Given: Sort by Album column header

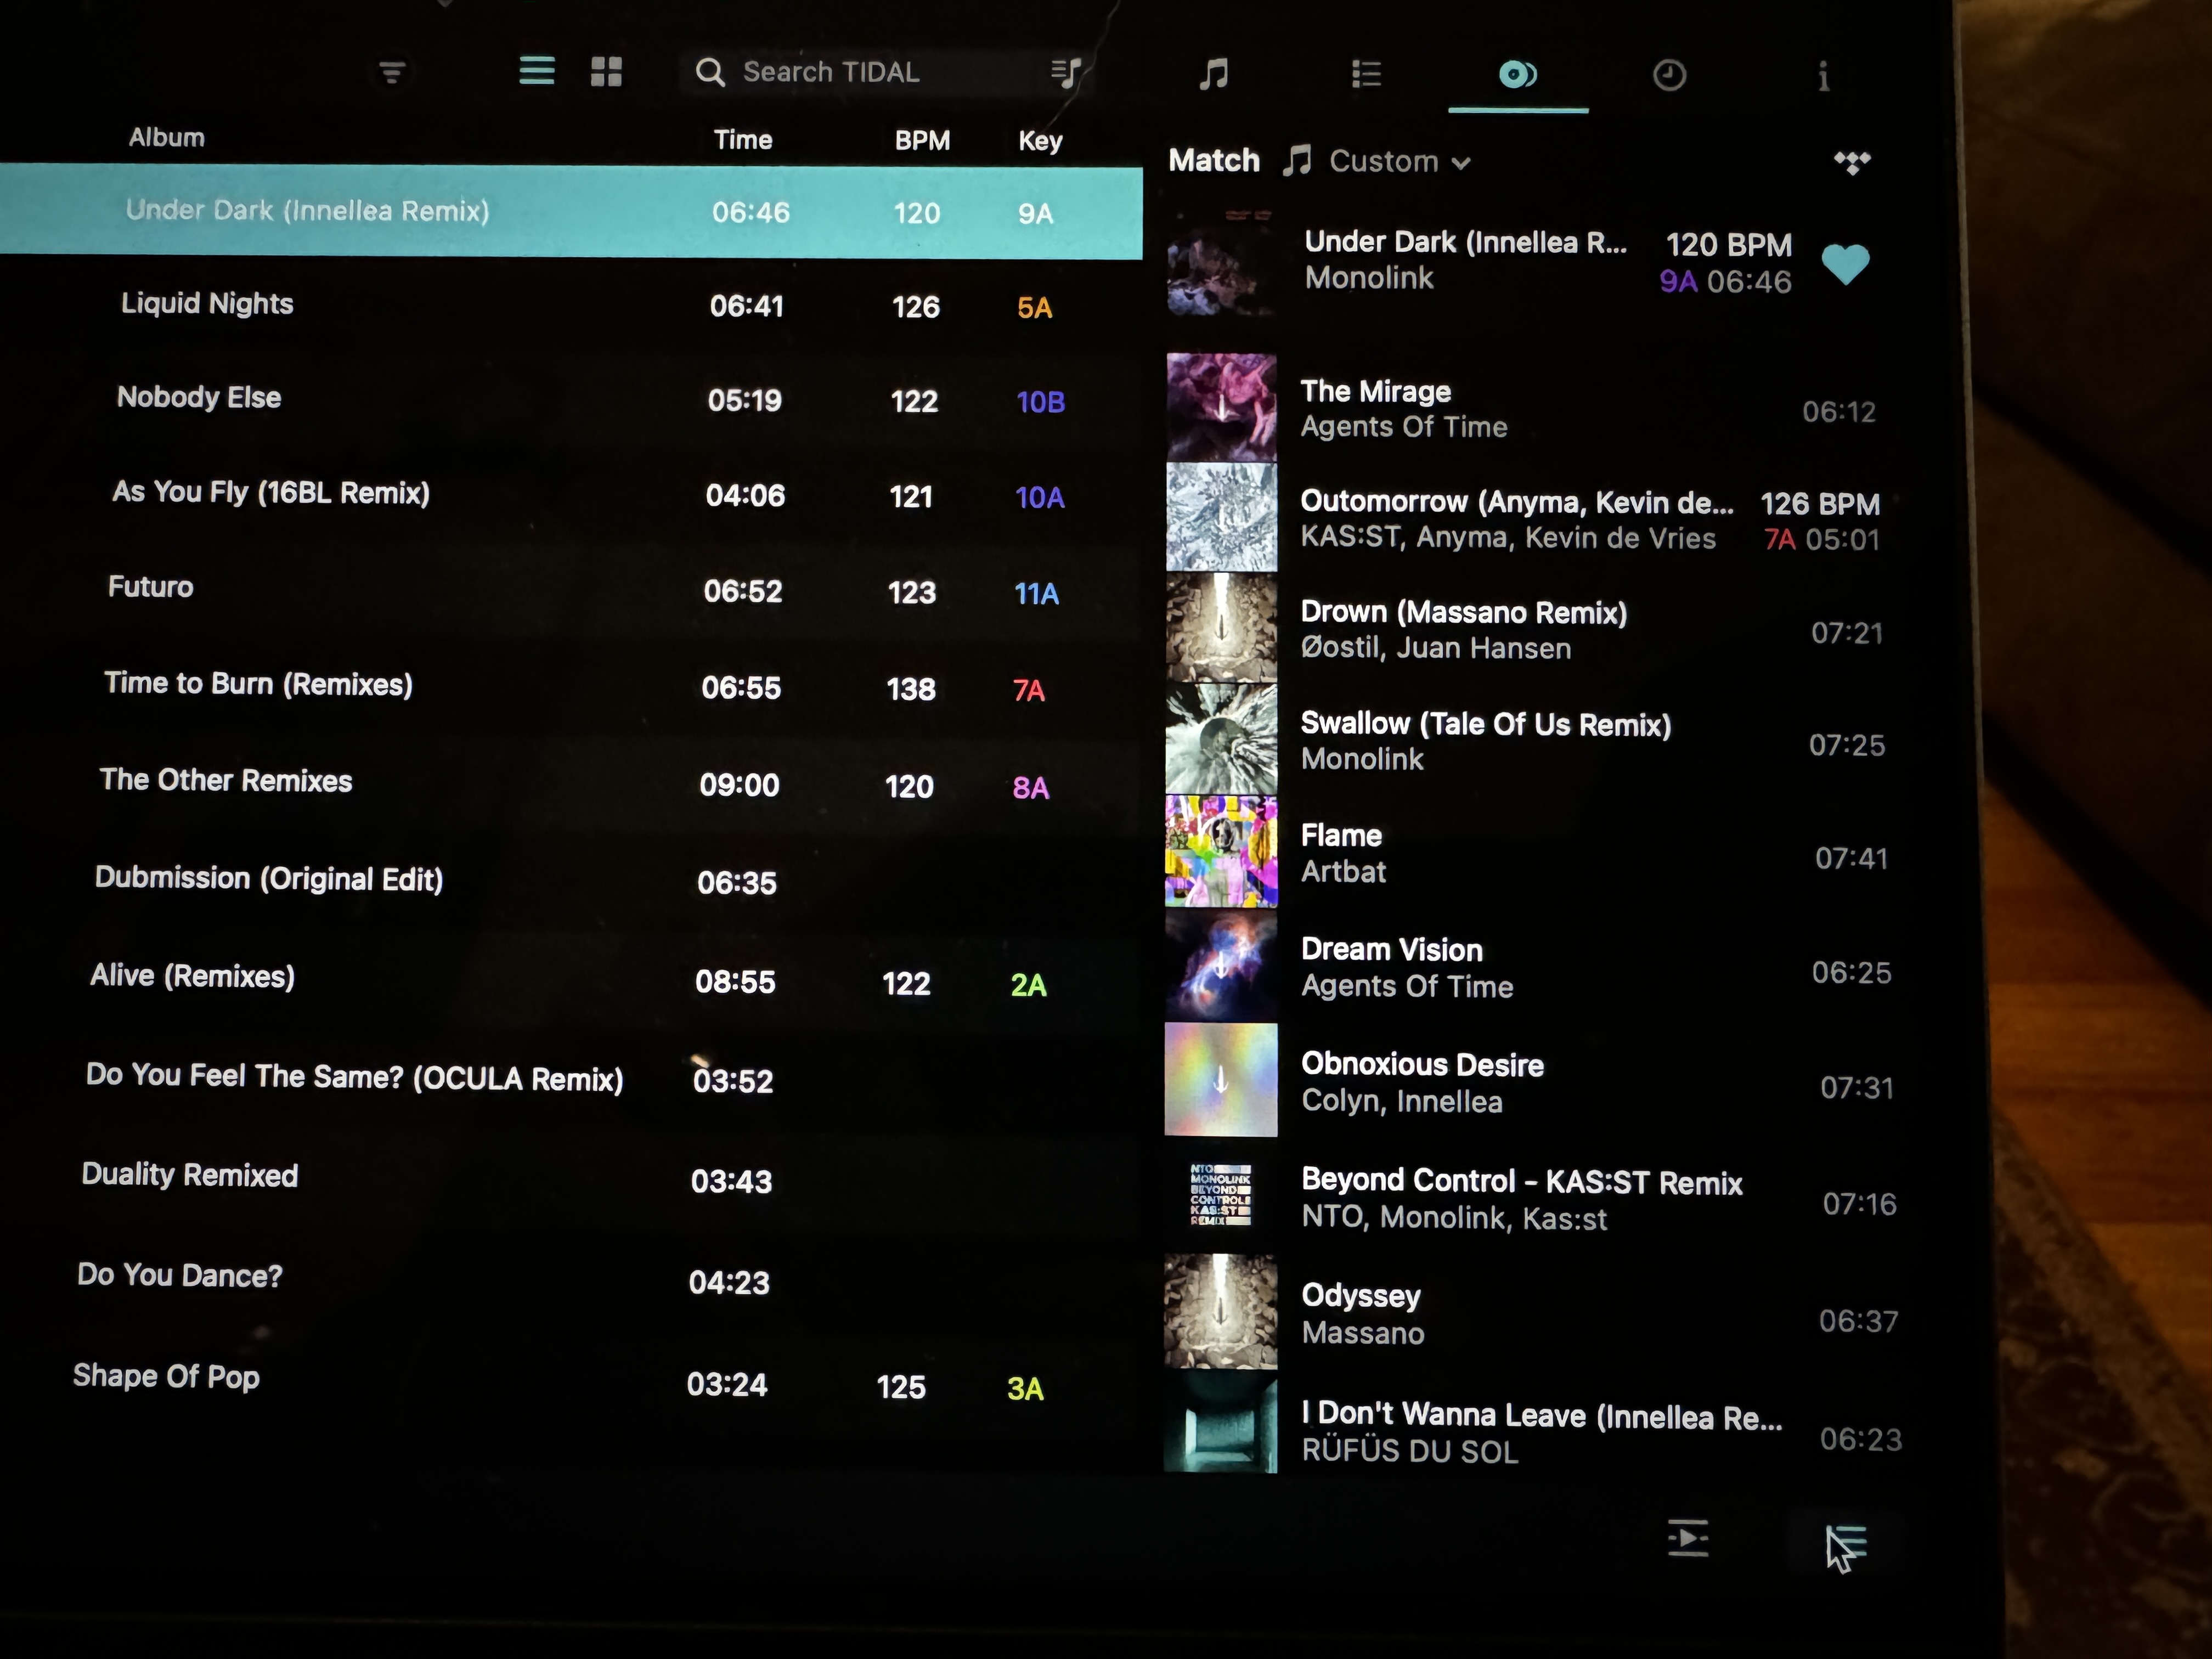Looking at the screenshot, I should [166, 138].
